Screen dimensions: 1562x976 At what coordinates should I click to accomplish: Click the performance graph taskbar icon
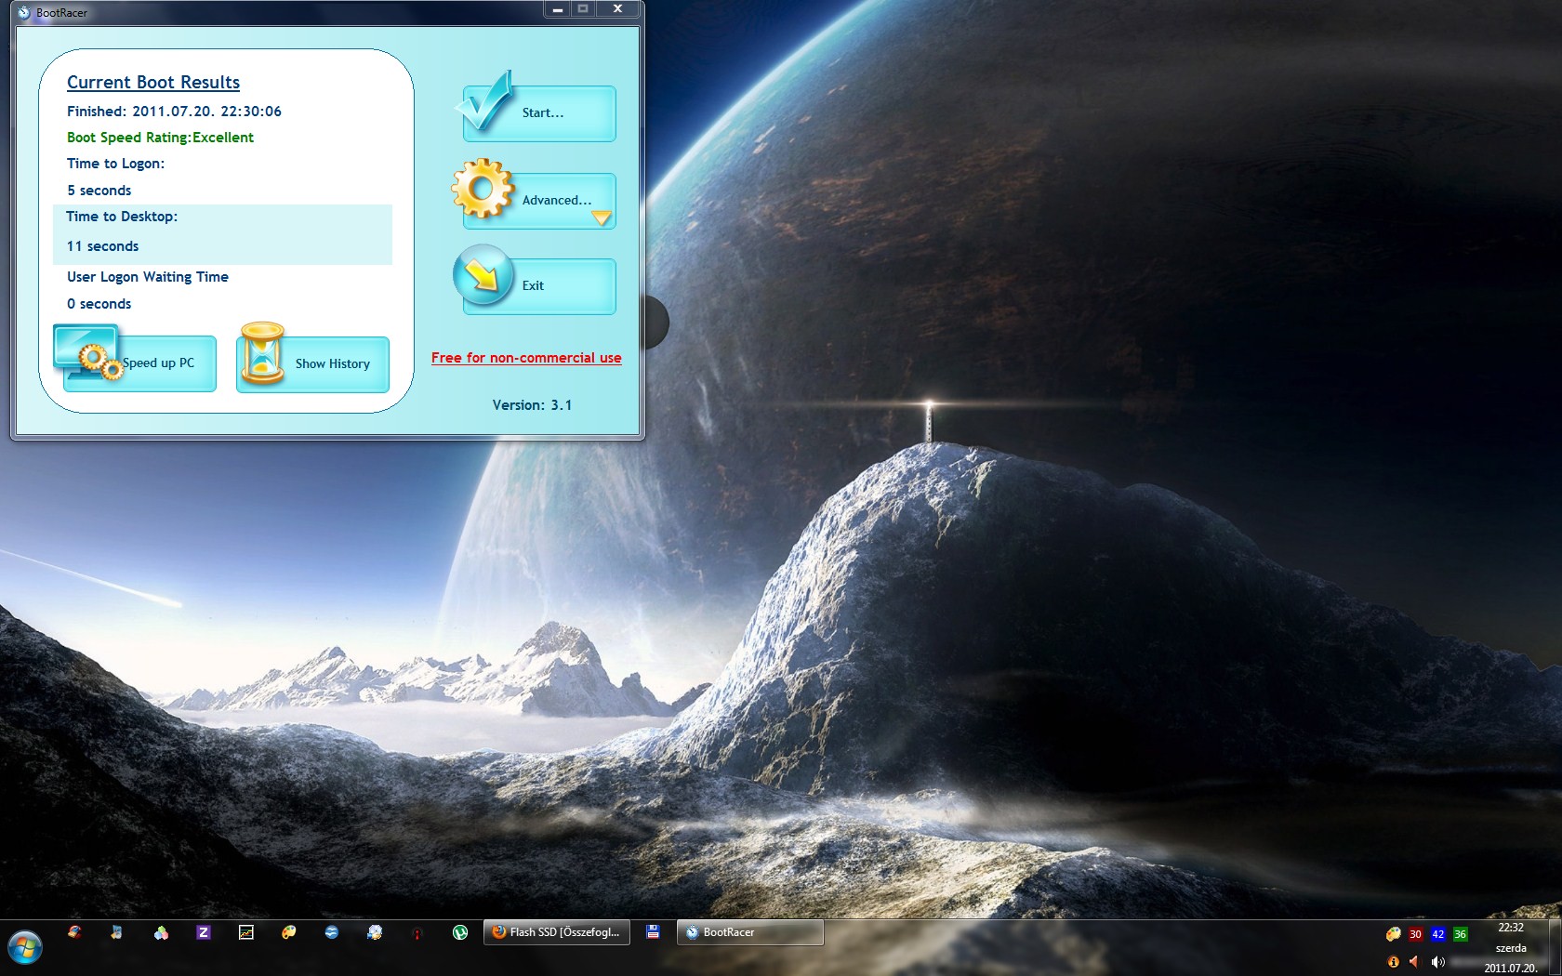246,932
